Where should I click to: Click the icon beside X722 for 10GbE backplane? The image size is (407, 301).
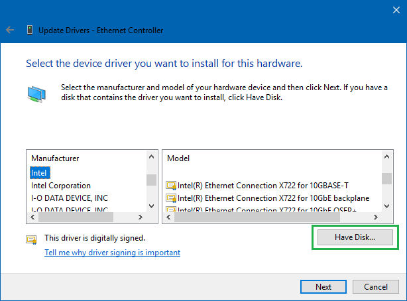170,198
